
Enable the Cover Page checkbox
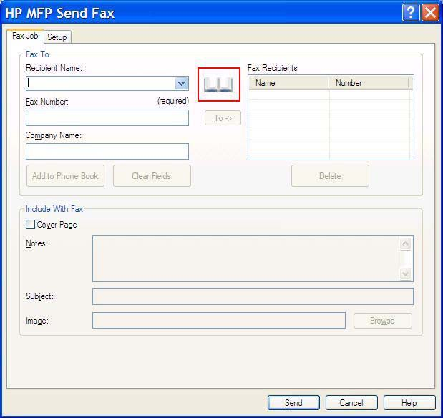pos(30,225)
